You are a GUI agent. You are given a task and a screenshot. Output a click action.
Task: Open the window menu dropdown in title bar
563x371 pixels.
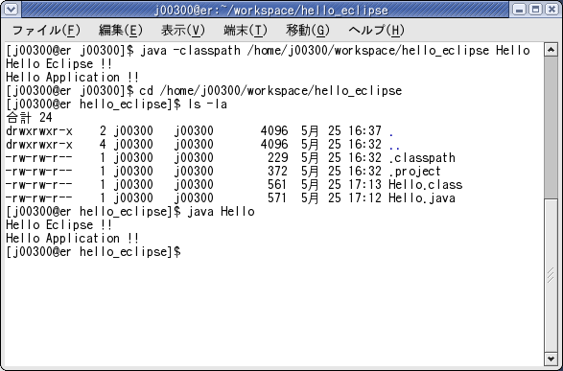click(11, 9)
